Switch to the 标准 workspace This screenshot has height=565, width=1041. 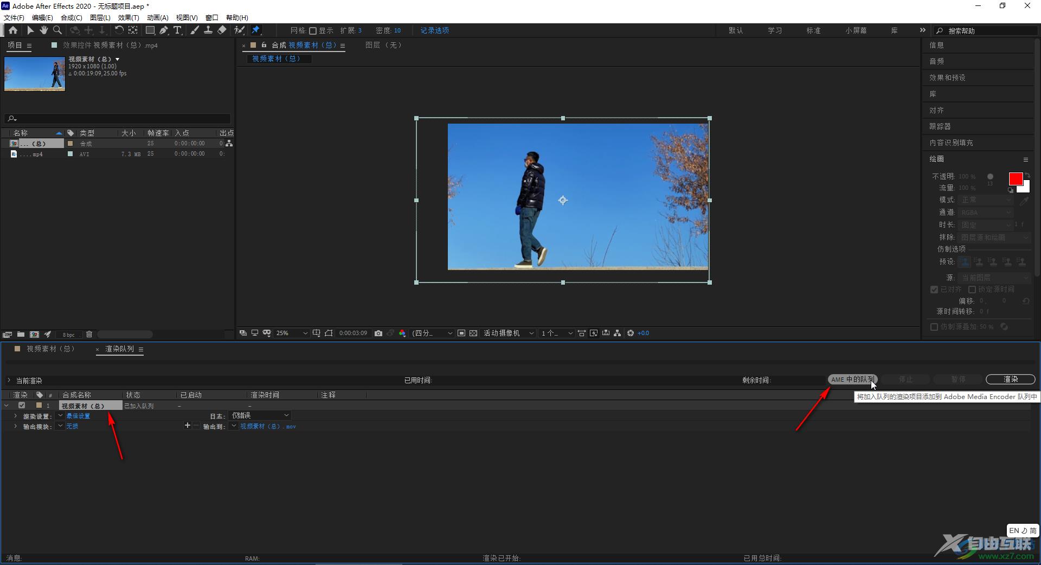coord(813,30)
